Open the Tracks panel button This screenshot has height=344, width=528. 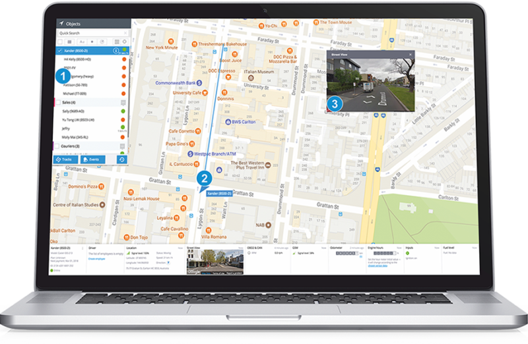(x=65, y=159)
